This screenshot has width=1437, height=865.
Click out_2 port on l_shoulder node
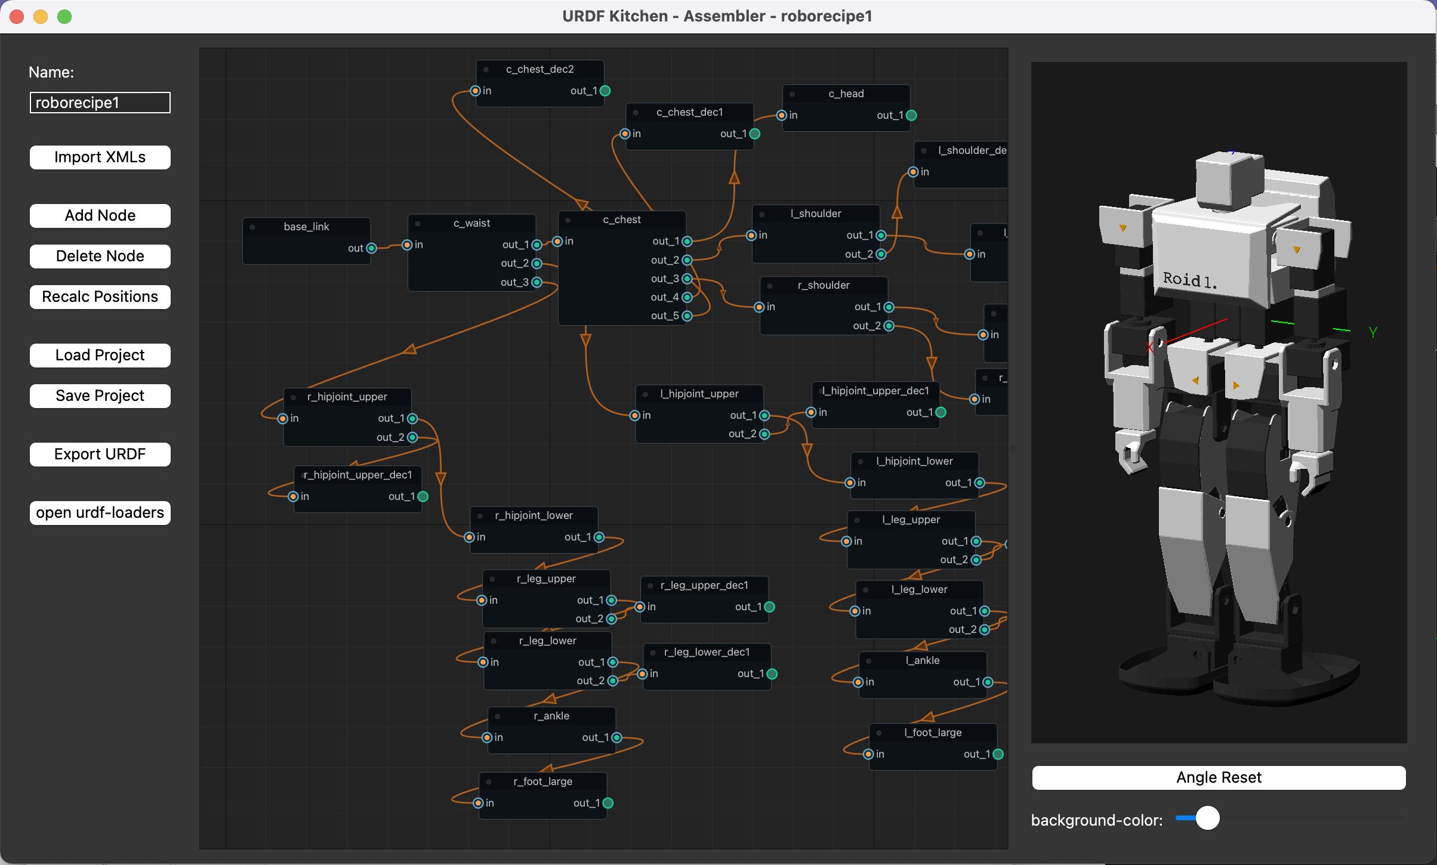[881, 254]
